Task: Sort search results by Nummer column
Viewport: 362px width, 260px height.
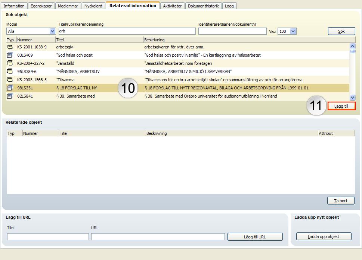Action: click(x=36, y=40)
